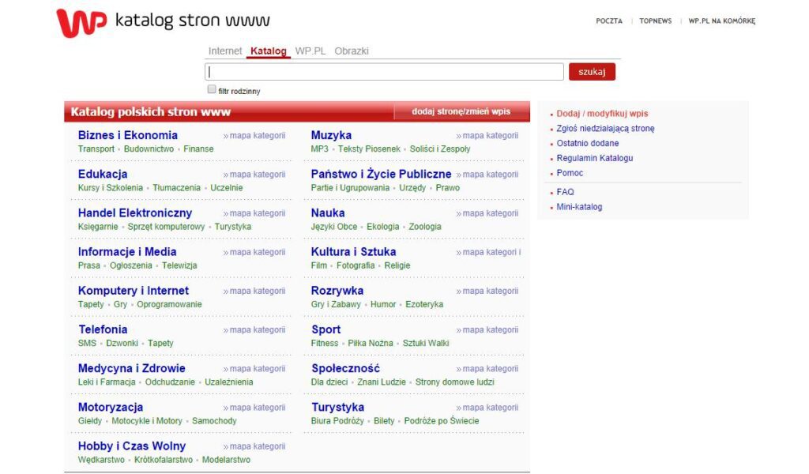Image resolution: width=809 pixels, height=474 pixels.
Task: Open WP.PL NA KOMÓRKĘ link
Action: [x=722, y=21]
